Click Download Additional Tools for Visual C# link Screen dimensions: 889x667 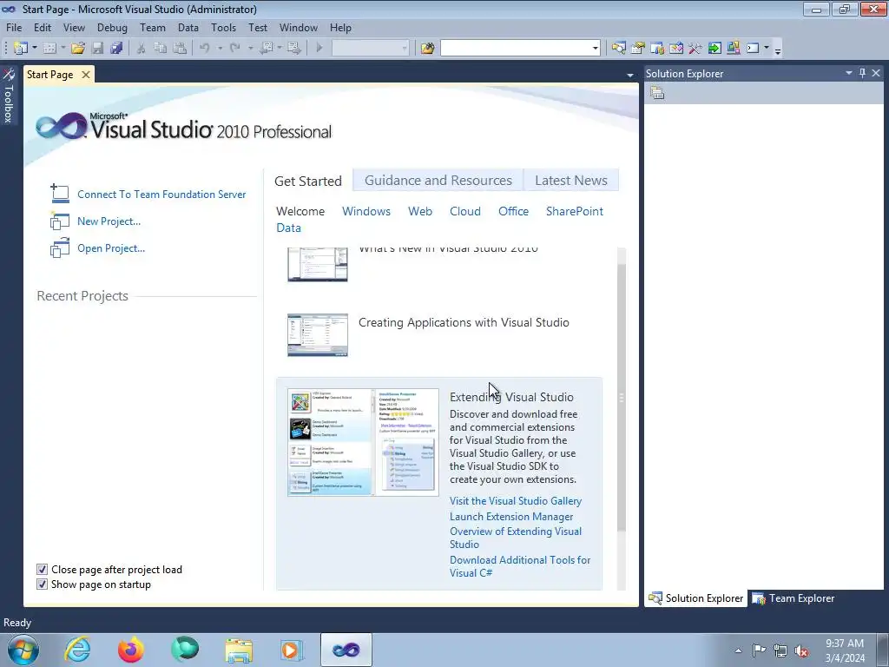coord(520,566)
